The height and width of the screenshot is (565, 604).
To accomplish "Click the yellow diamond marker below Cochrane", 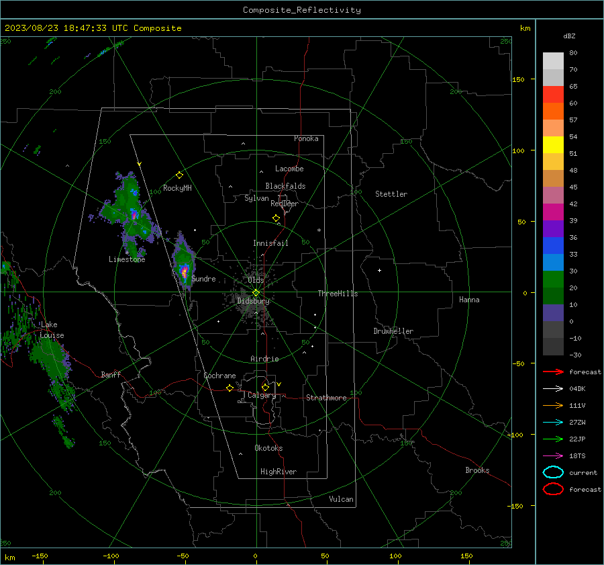I will pyautogui.click(x=230, y=388).
